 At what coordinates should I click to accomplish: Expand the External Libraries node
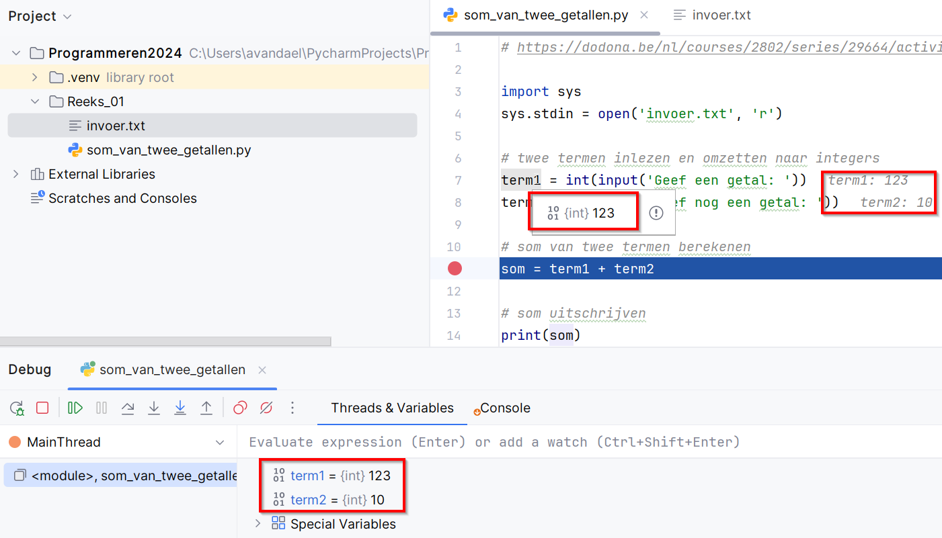coord(15,174)
